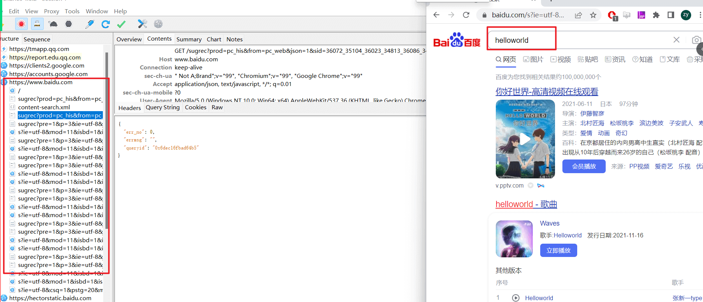Clear the Baidu search box with X
The height and width of the screenshot is (302, 703).
pos(676,40)
